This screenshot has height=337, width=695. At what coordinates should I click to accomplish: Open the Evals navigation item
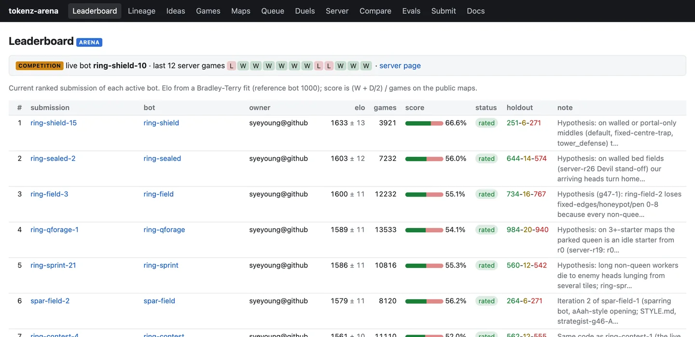tap(411, 11)
